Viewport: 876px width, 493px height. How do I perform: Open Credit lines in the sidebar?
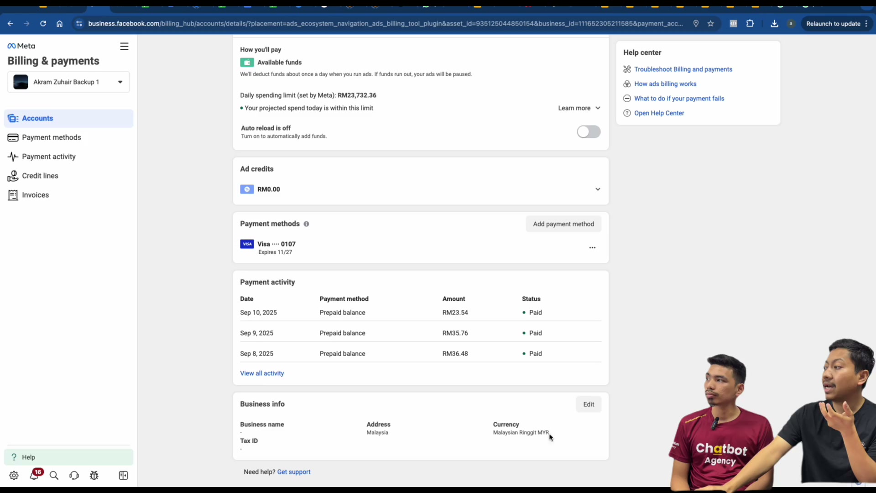68,176
